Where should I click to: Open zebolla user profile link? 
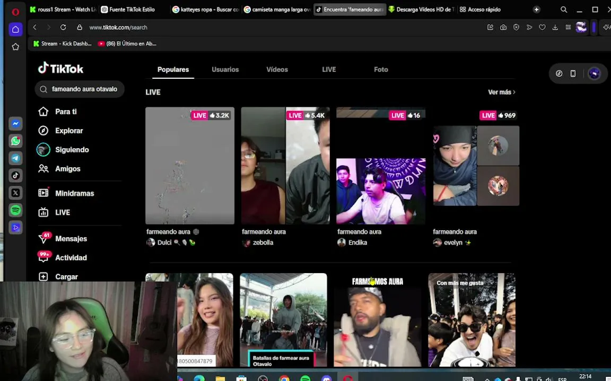[258, 242]
